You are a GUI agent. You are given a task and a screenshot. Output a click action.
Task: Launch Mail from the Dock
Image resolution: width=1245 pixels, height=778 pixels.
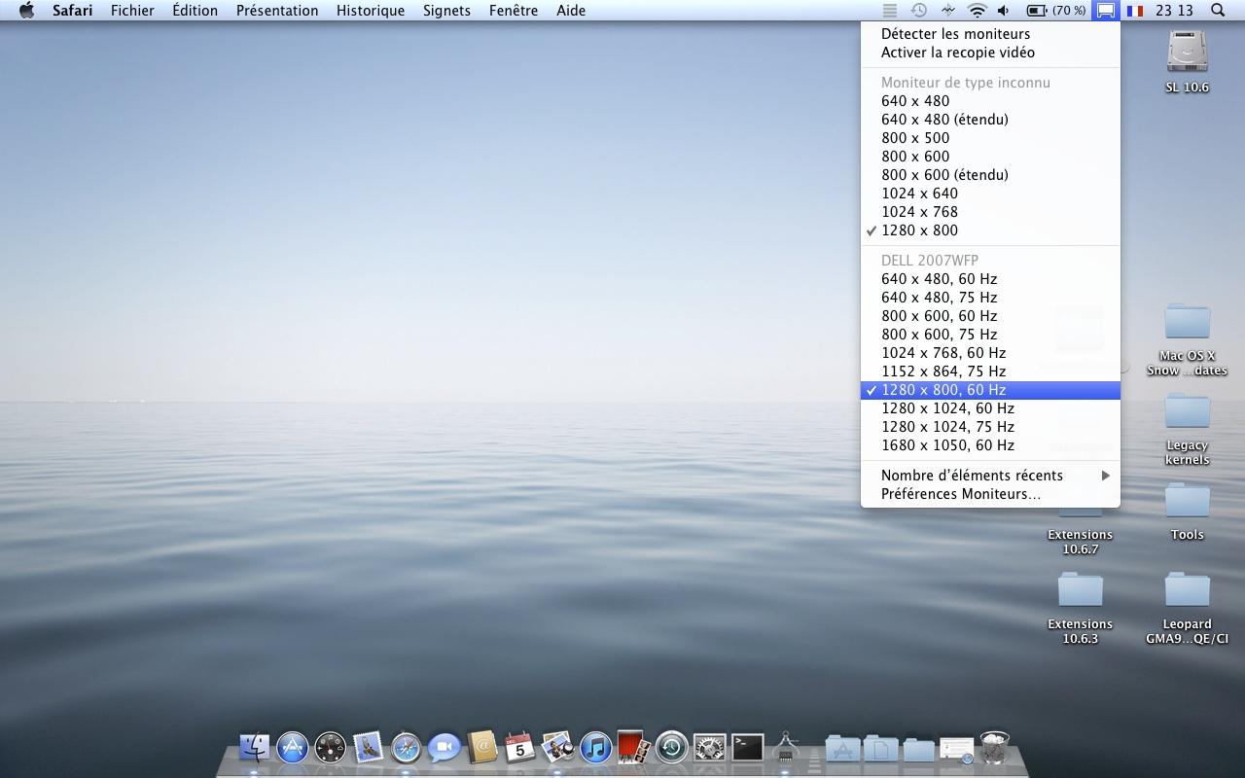coord(366,748)
